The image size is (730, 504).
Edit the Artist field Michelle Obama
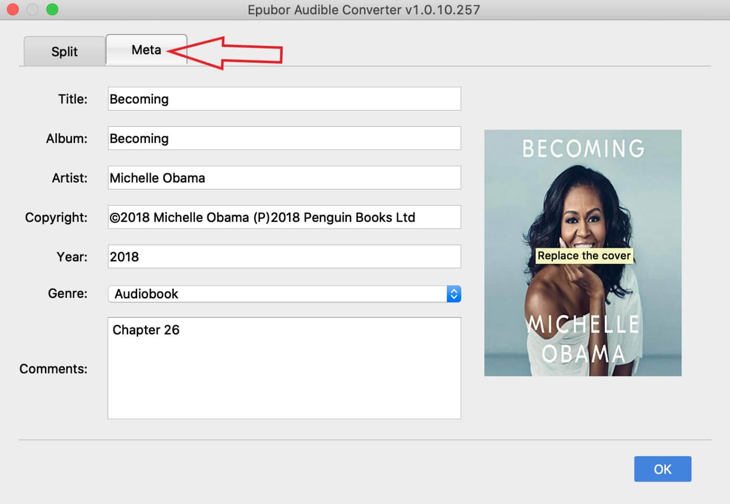pos(284,177)
